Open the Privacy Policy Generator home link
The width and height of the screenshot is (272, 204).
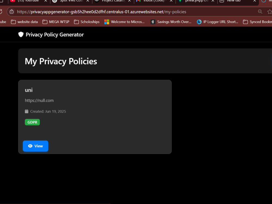[x=51, y=35]
